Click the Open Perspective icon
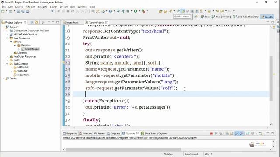The image size is (280, 157). coord(196,17)
